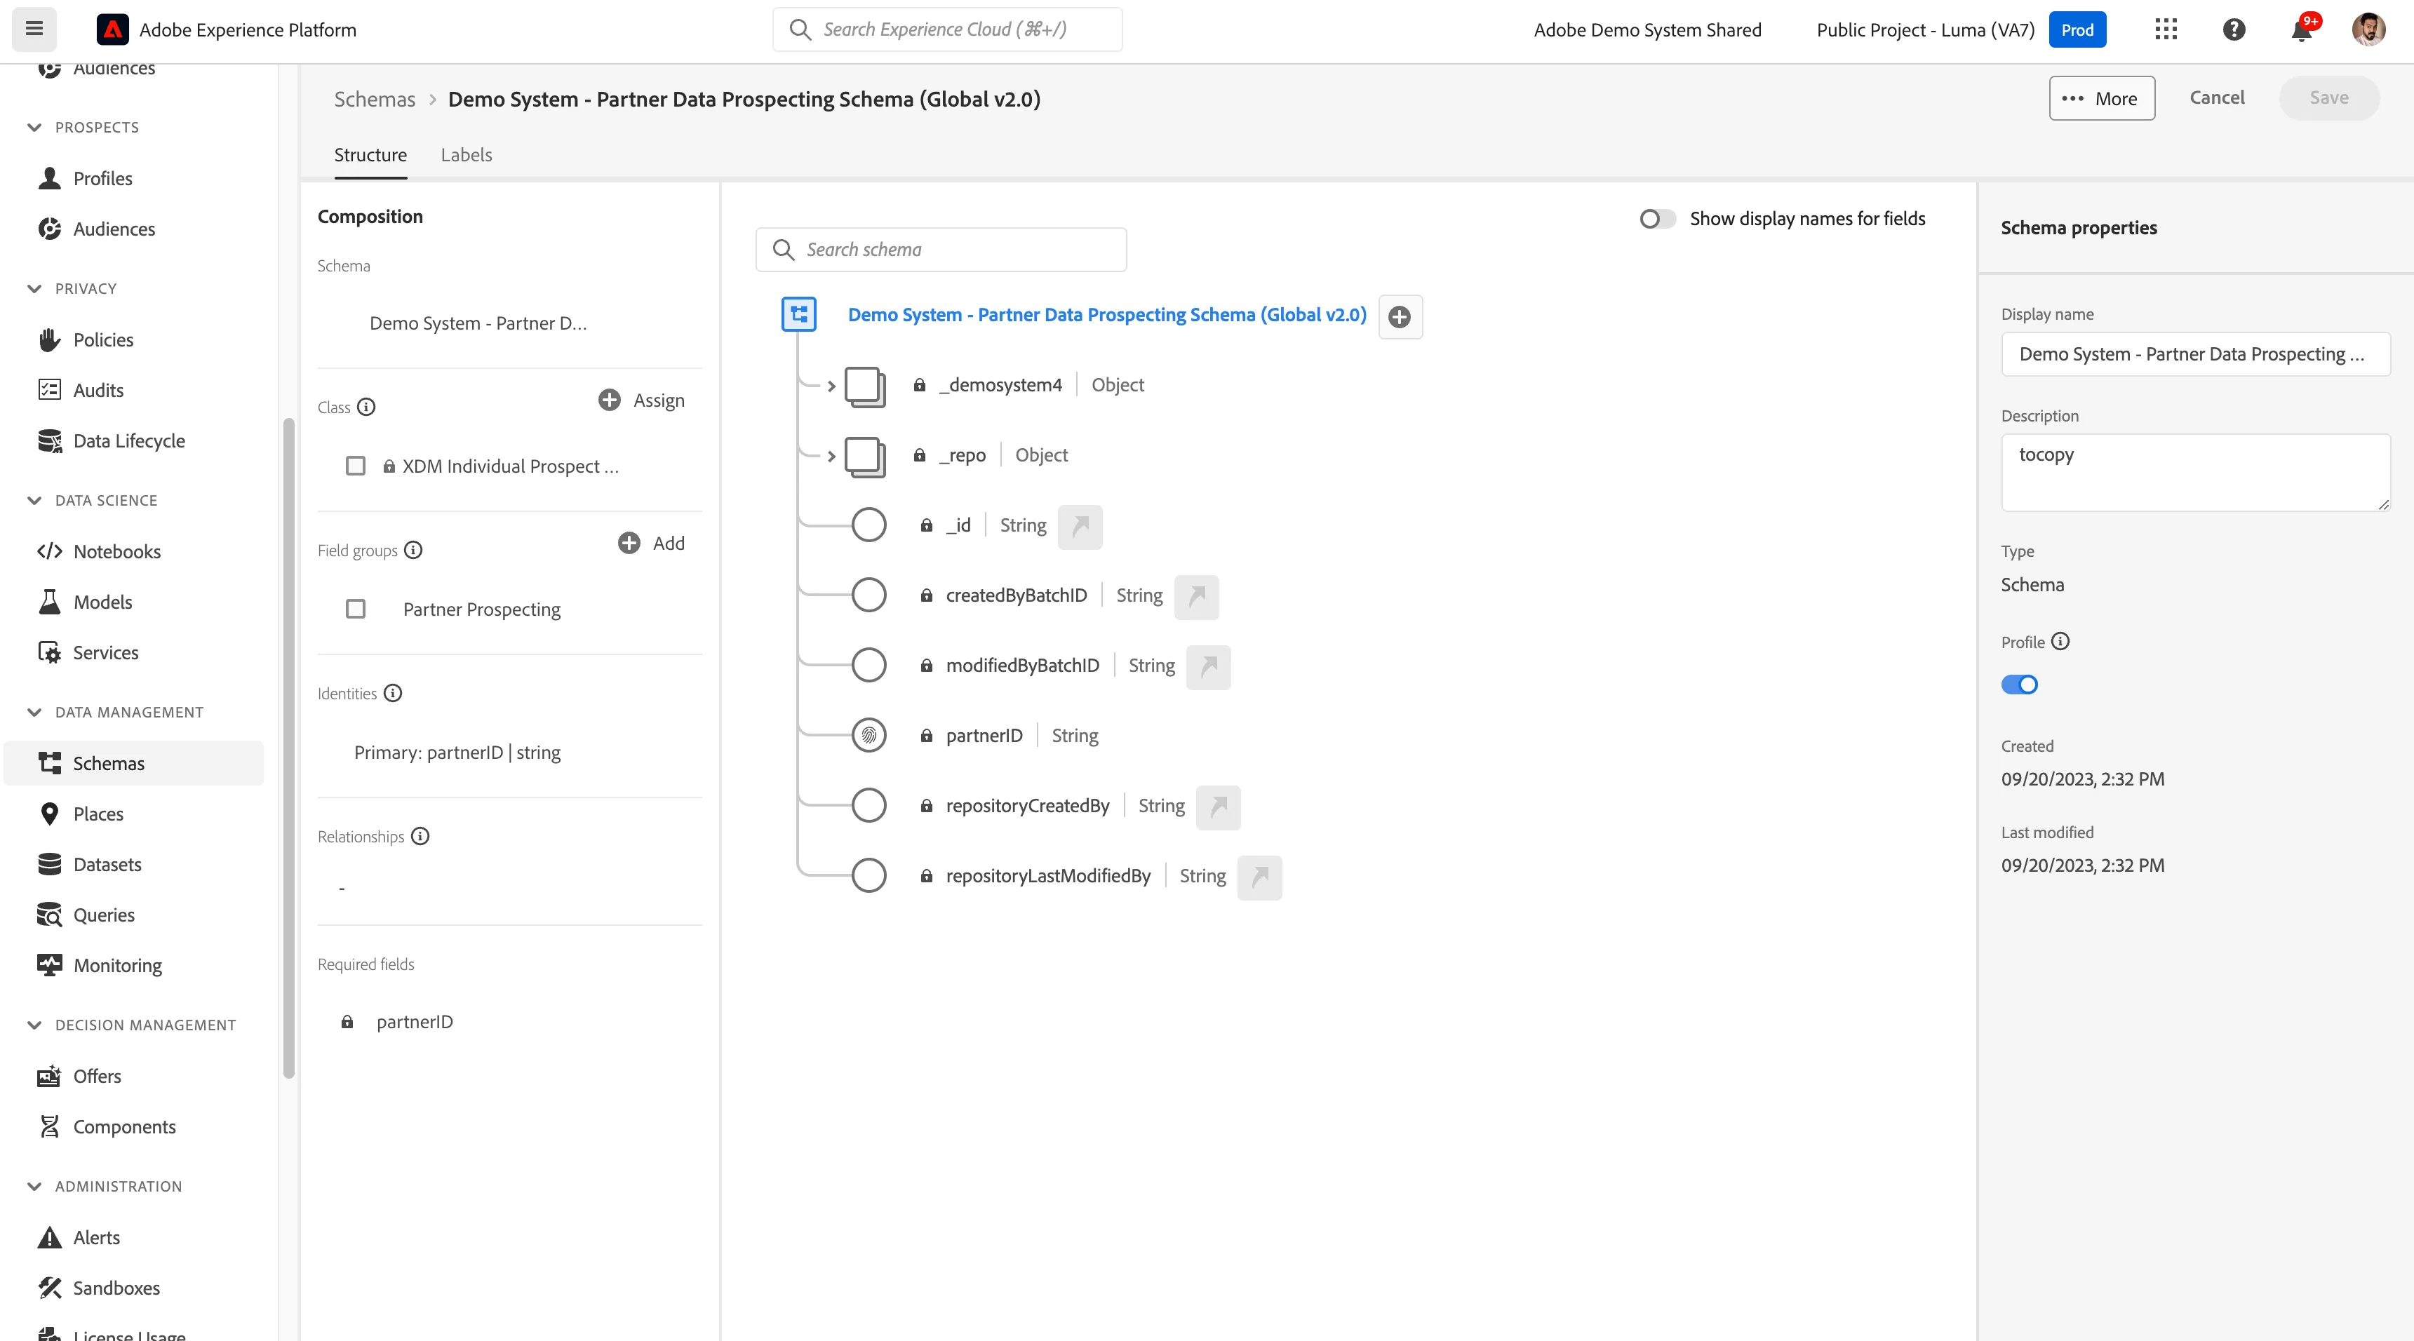2414x1341 pixels.
Task: Select the repositoryCreatedBy field circle node
Action: (x=869, y=806)
